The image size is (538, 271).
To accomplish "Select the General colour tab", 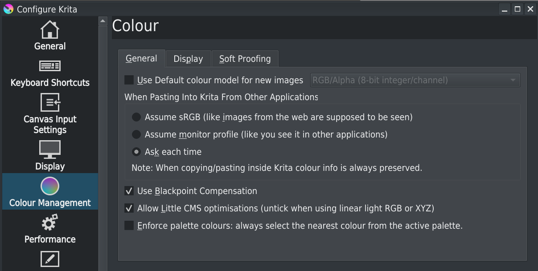I will [141, 58].
